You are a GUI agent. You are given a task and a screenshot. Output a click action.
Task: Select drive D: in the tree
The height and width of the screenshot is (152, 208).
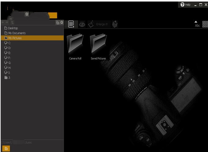32,48
